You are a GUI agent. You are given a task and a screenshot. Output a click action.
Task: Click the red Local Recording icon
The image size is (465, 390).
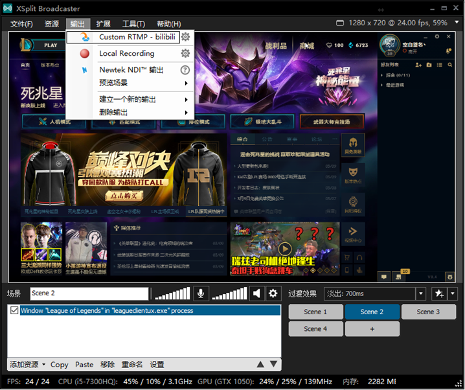(85, 53)
